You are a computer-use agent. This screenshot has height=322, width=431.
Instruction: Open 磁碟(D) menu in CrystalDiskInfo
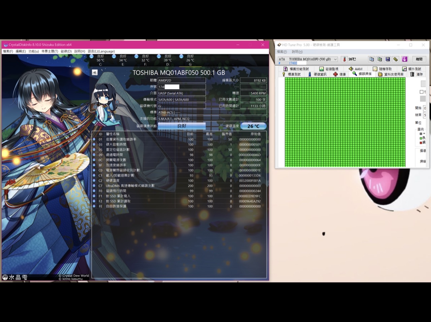point(66,51)
